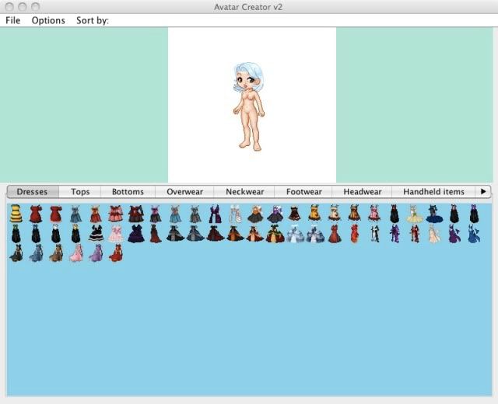Select the light pink gown in third row
This screenshot has height=404, width=498.
pos(76,253)
